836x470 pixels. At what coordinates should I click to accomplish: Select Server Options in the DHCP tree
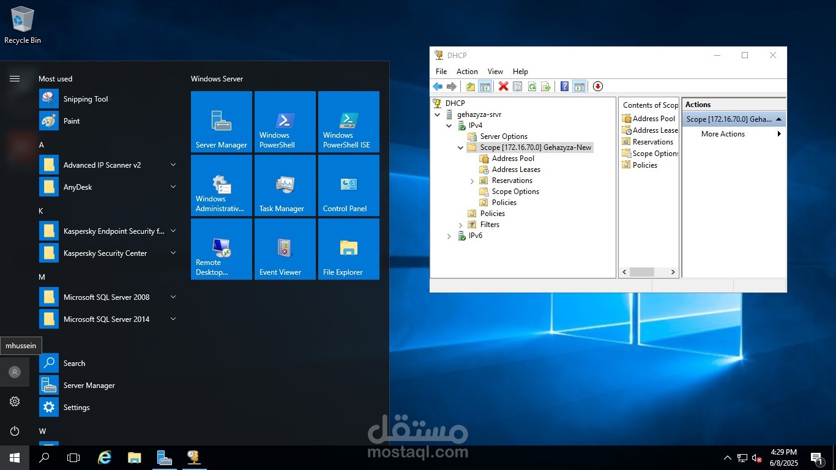point(504,136)
